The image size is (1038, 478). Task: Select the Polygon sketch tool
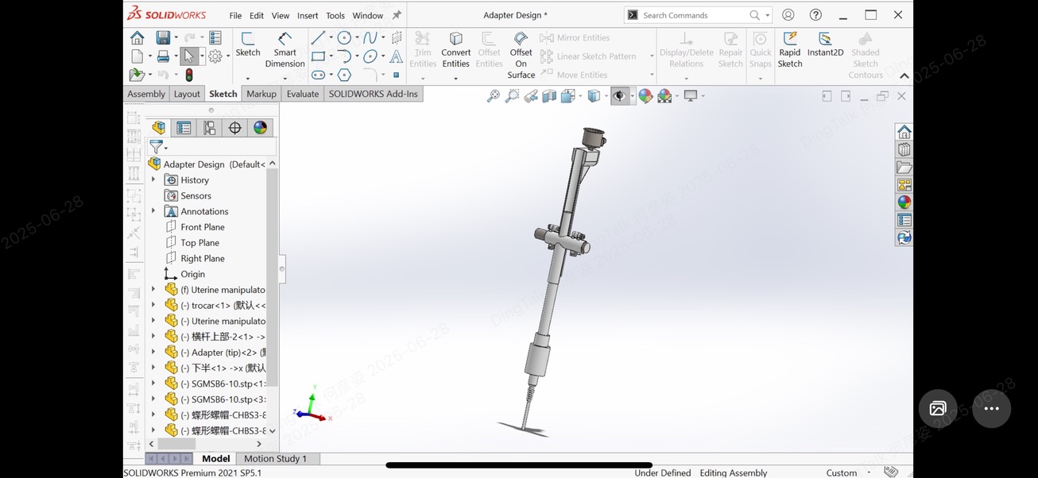tap(344, 75)
